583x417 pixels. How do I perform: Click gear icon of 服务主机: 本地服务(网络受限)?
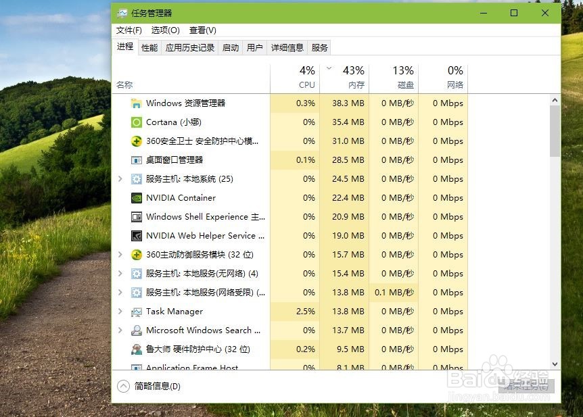point(137,293)
